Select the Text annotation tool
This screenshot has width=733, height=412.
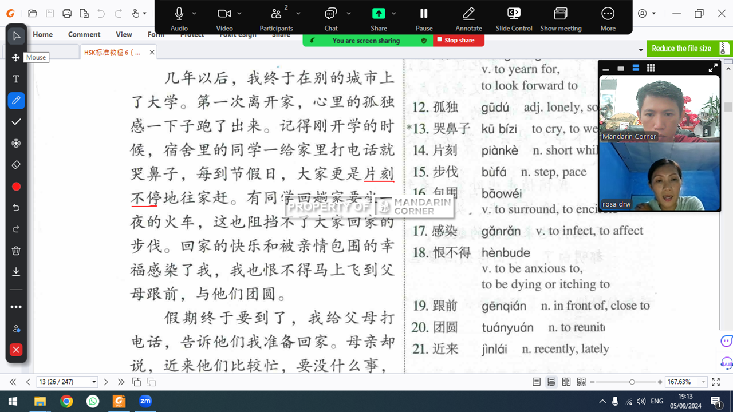[x=16, y=79]
